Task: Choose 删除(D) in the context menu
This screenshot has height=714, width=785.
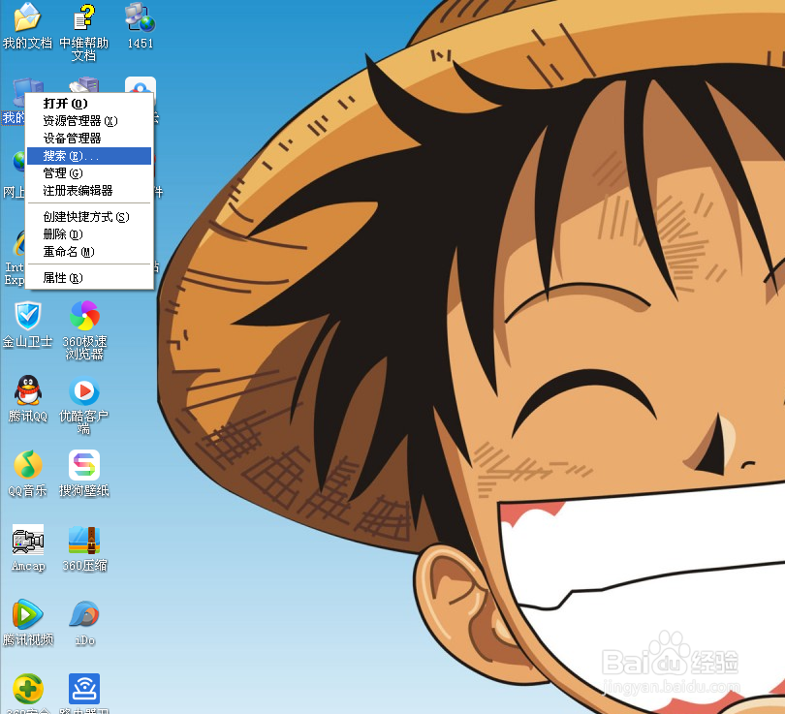Action: 89,234
